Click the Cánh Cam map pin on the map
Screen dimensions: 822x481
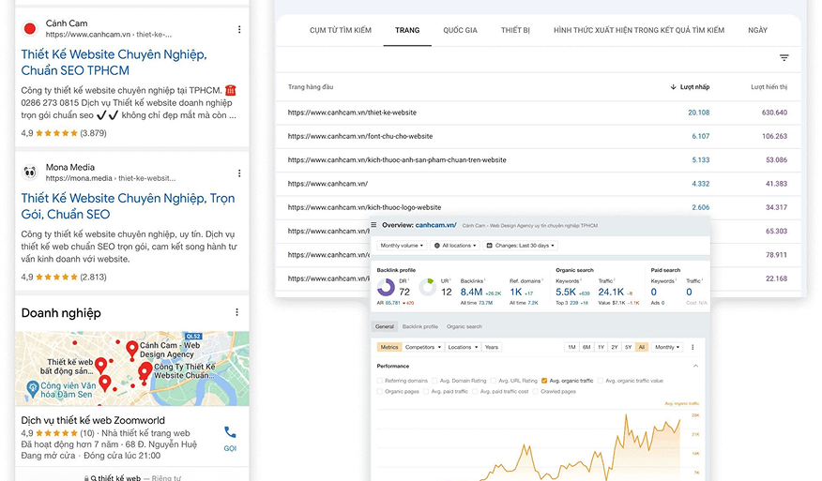point(132,349)
